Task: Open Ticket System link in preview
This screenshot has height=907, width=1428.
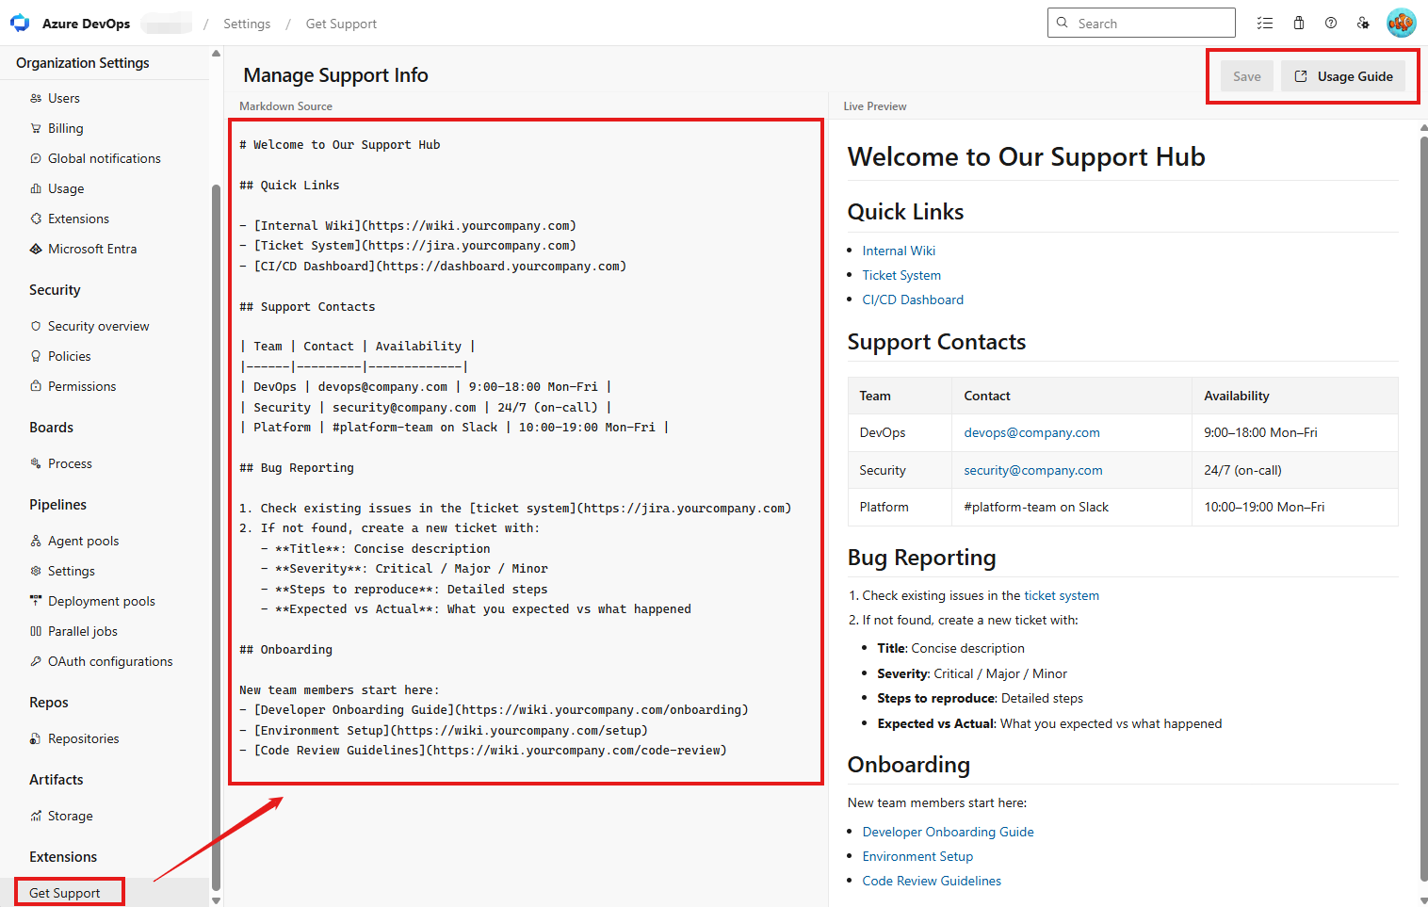Action: point(901,275)
